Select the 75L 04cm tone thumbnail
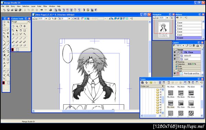This screenshot has width=206, height=130. (171, 93)
